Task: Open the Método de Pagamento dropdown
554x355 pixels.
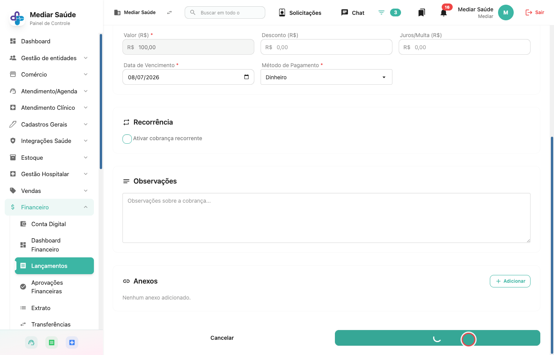Action: (x=326, y=77)
